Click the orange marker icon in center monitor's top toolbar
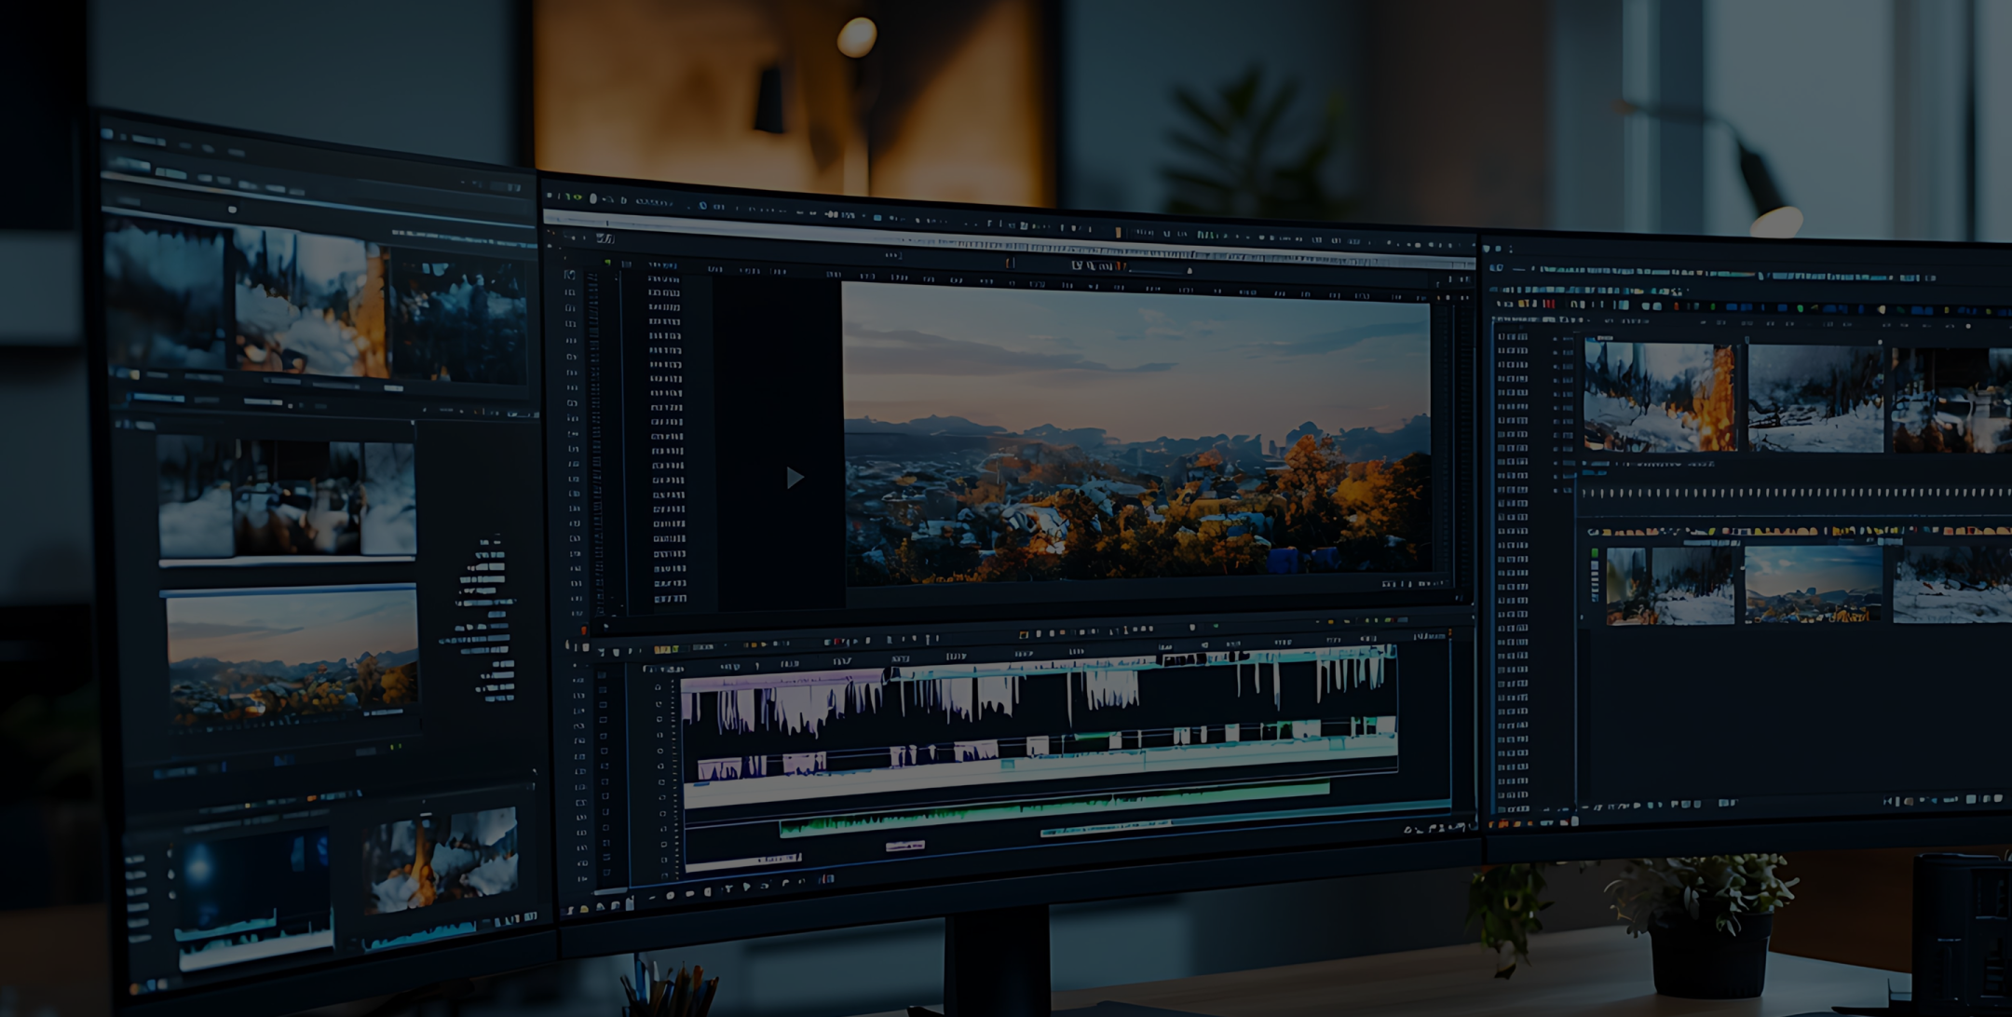Image resolution: width=2012 pixels, height=1017 pixels. point(1118,232)
